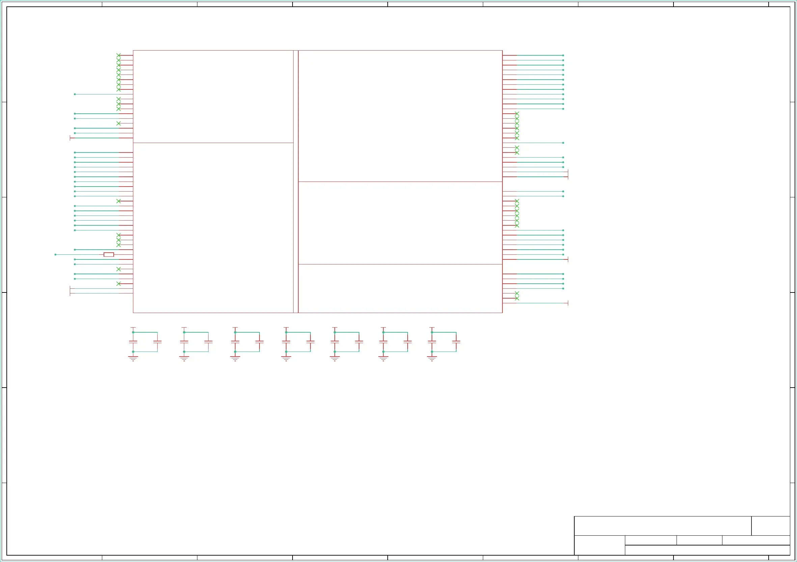This screenshot has height=562, width=797.
Task: Select the rightmost capacitor in the bottom row
Action: point(456,342)
